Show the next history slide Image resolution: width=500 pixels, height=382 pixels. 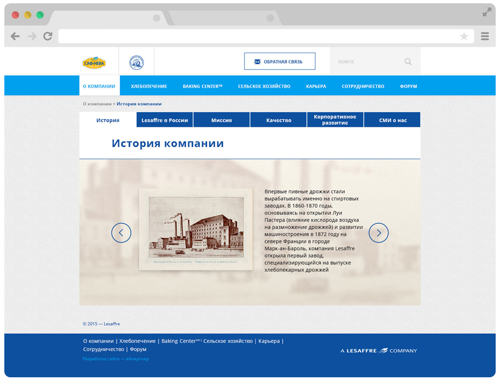[379, 233]
